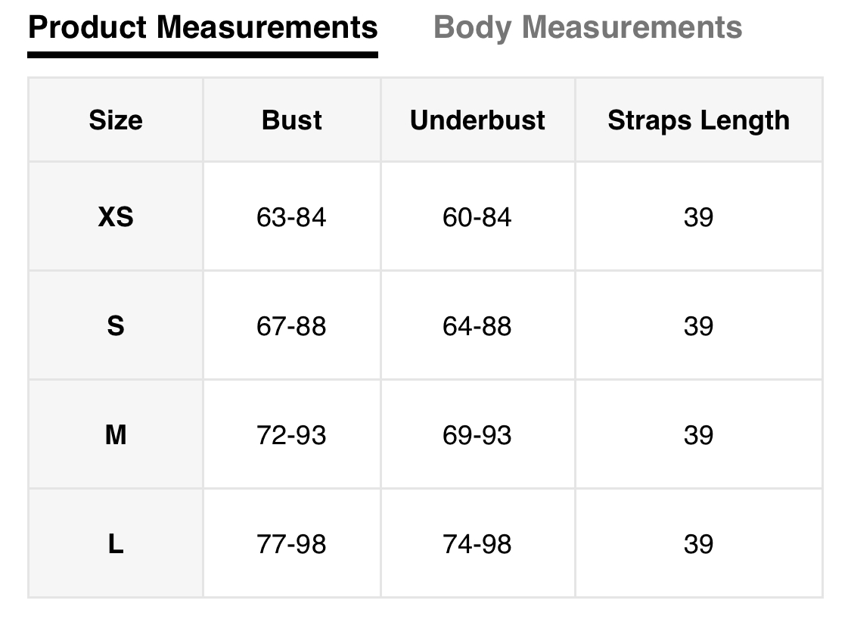Click the 64-88 underbust measurement cell

tap(477, 326)
